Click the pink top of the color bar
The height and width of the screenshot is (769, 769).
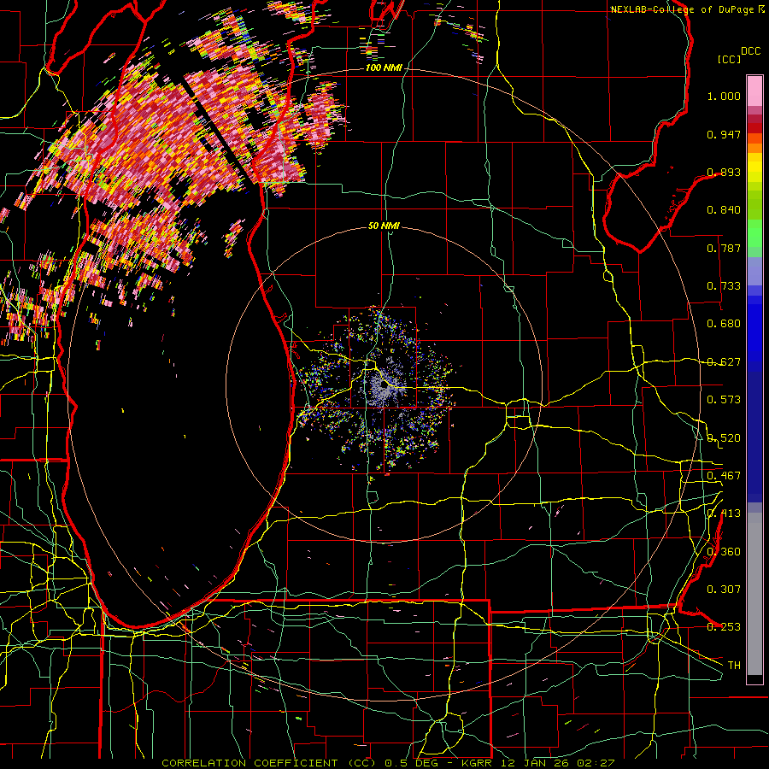[754, 91]
